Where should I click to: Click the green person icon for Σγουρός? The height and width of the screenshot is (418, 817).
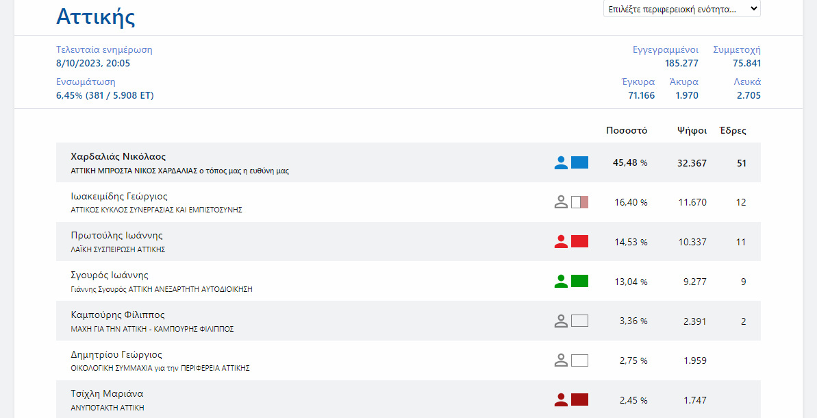coord(561,281)
